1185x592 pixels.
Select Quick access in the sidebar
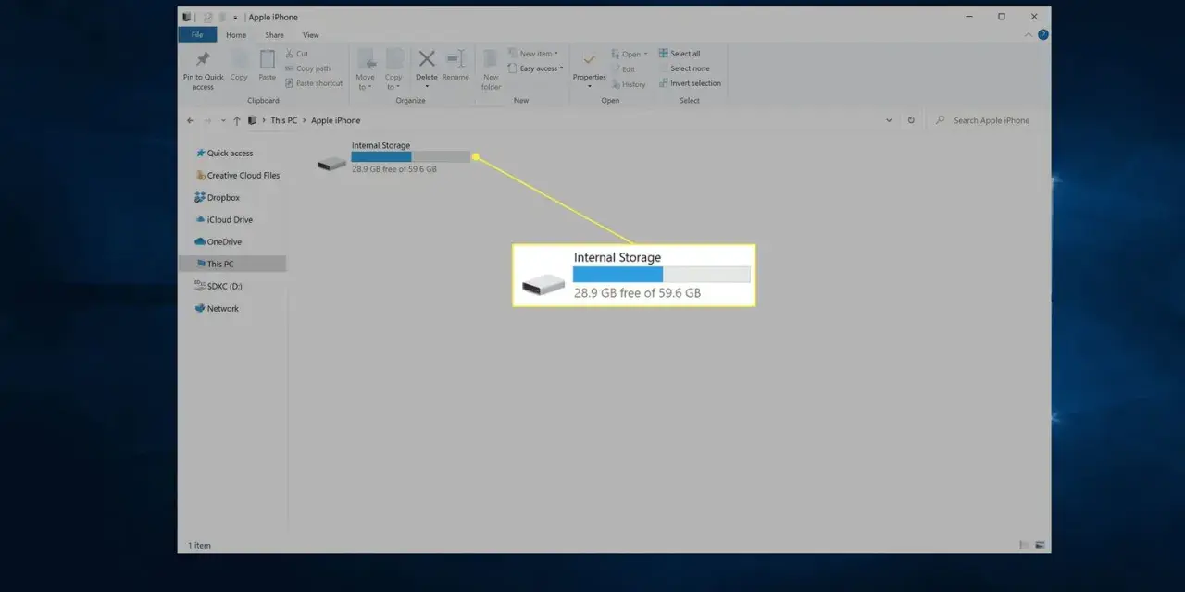(x=230, y=154)
